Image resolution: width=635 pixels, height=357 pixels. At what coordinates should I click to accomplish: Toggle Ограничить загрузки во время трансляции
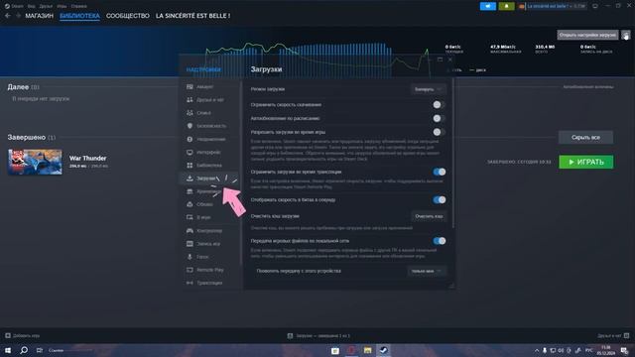pos(439,172)
